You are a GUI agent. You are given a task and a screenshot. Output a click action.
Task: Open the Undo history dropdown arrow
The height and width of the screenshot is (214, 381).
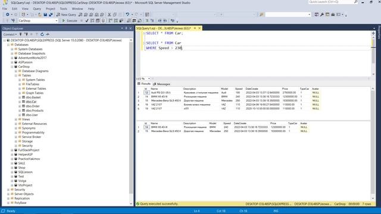click(132, 14)
